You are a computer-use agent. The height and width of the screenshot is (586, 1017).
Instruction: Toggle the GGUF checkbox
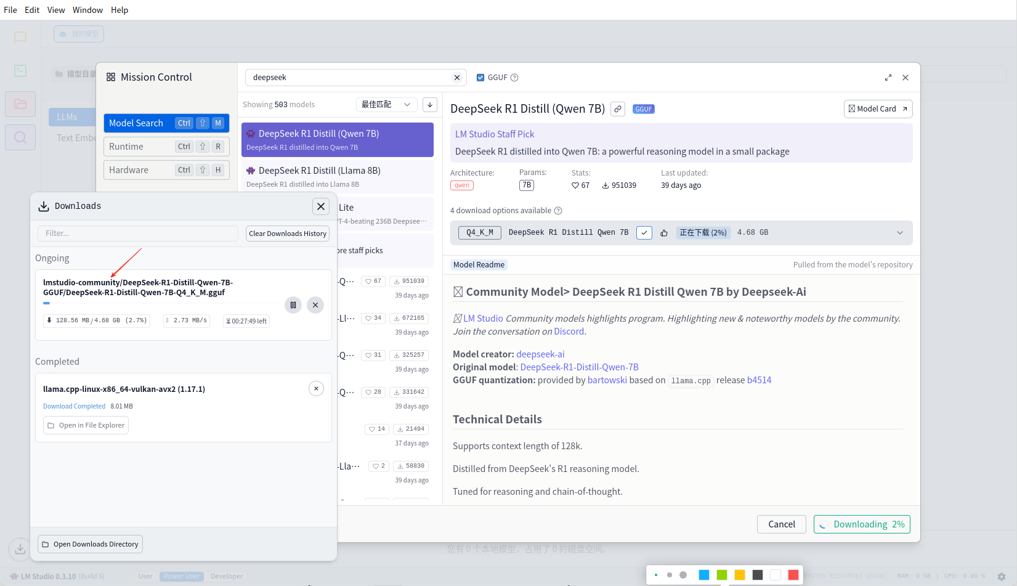[480, 78]
